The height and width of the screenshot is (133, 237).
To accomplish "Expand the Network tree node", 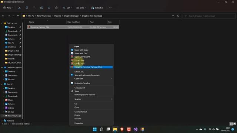I will pos(2,121).
